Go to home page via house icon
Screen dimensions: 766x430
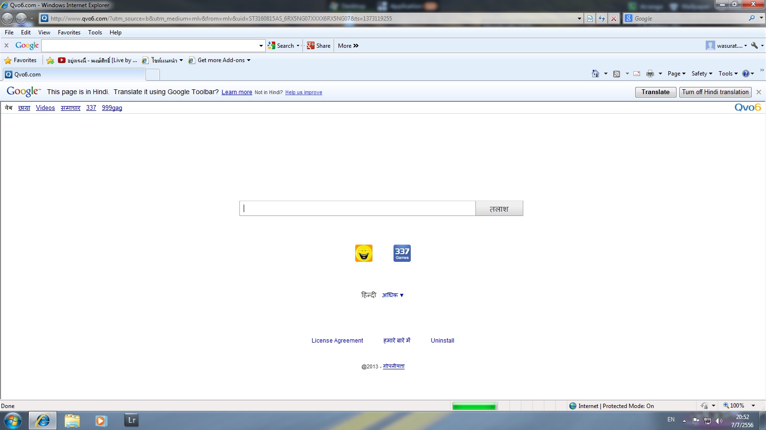tap(596, 74)
